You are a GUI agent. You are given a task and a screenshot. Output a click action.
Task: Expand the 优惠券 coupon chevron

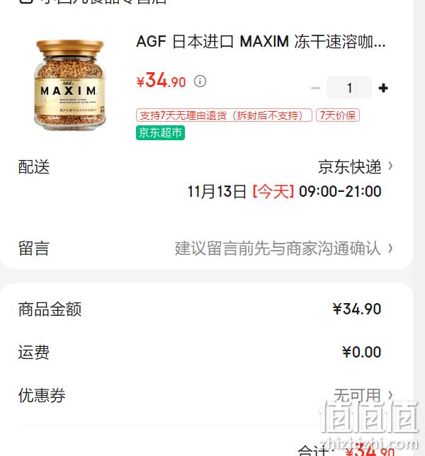[390, 395]
